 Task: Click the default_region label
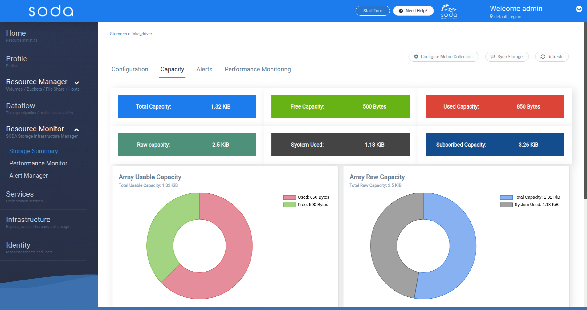click(508, 17)
